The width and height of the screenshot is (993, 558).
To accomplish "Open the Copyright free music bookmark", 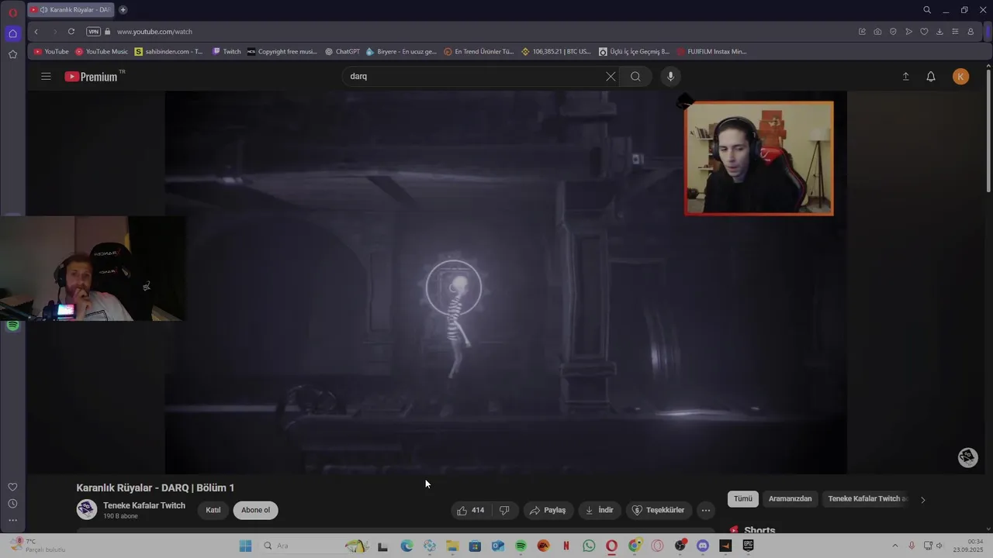I will pos(282,52).
